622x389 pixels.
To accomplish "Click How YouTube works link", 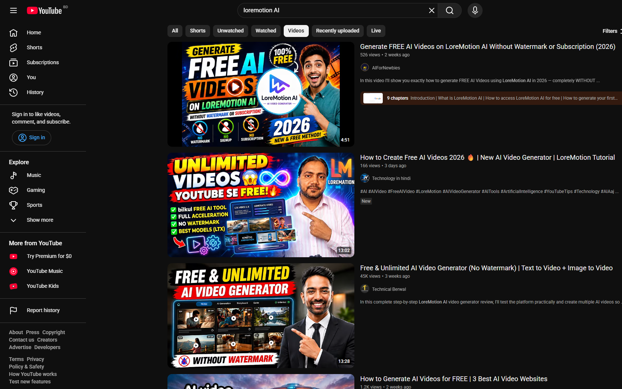I will [33, 374].
